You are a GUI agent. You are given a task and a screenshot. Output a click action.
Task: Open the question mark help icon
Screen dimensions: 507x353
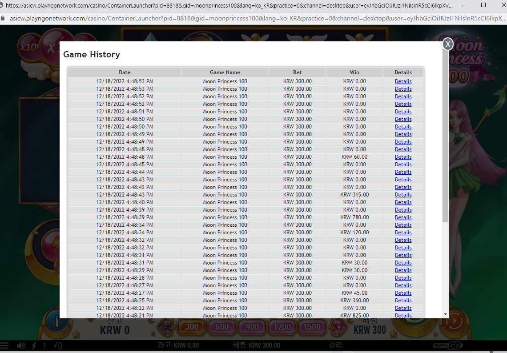(x=44, y=345)
